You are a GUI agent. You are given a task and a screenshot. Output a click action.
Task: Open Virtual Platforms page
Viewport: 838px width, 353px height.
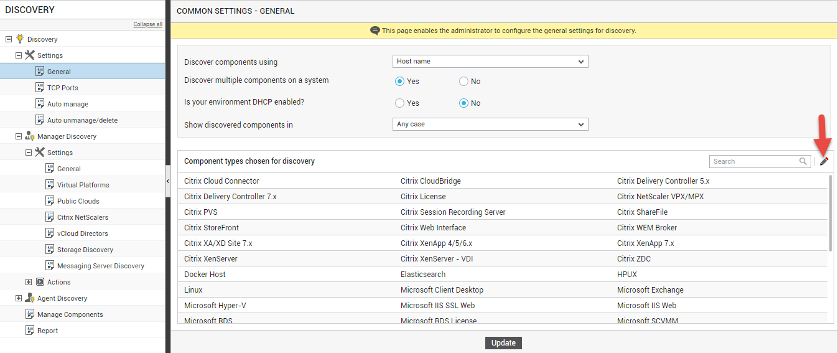pos(83,185)
